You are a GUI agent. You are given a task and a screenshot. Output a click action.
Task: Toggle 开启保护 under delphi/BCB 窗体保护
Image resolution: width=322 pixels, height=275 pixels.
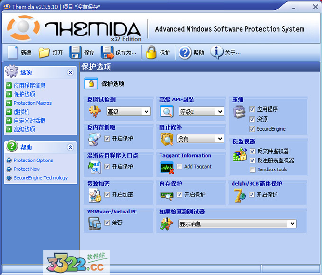click(251, 195)
